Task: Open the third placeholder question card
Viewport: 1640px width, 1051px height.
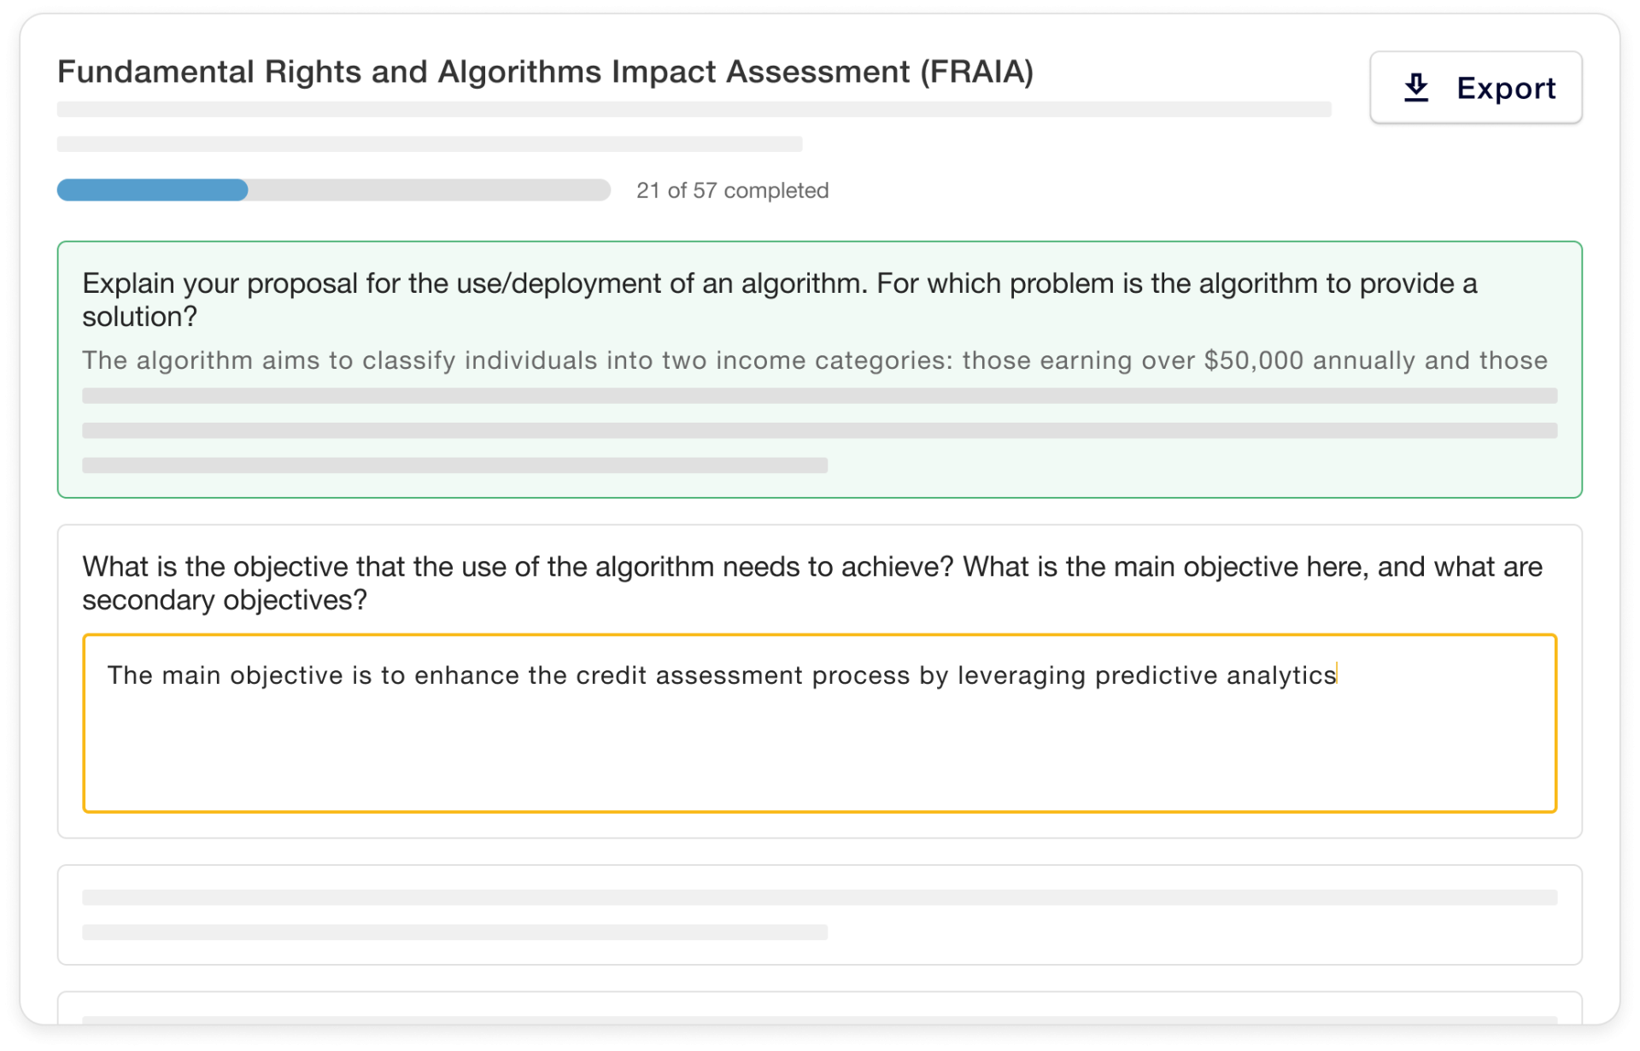Action: click(819, 914)
